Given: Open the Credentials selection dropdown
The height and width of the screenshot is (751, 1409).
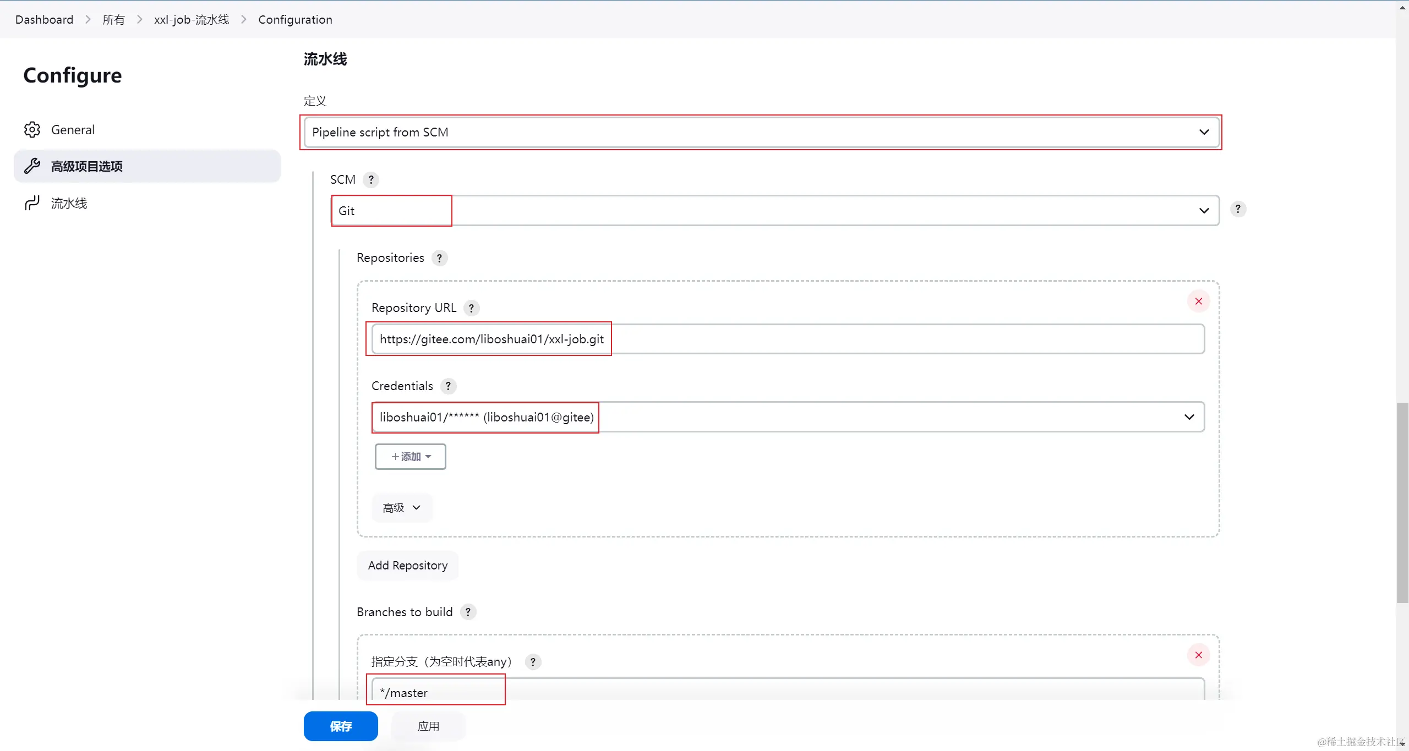Looking at the screenshot, I should coord(787,417).
